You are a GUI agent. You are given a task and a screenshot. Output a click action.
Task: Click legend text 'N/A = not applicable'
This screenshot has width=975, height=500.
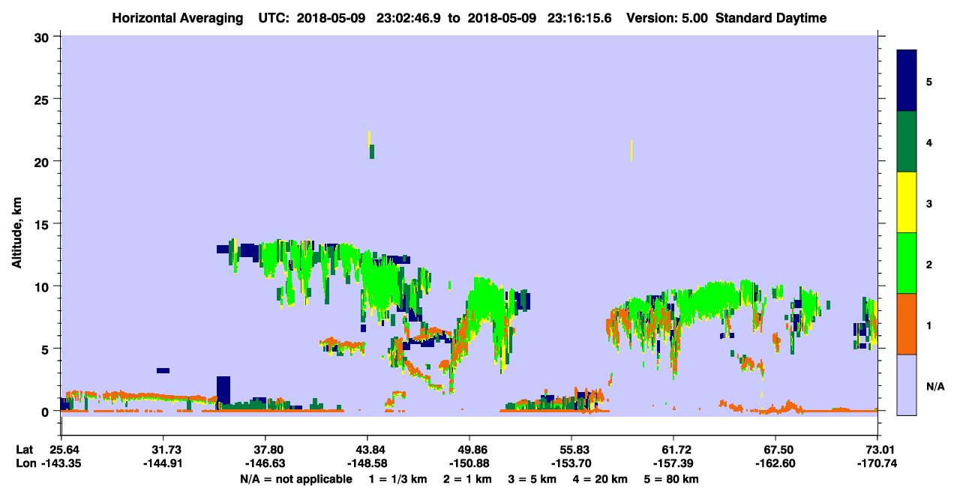click(296, 479)
